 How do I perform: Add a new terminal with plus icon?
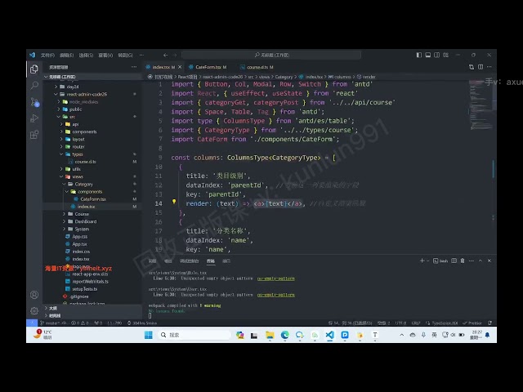click(x=422, y=261)
